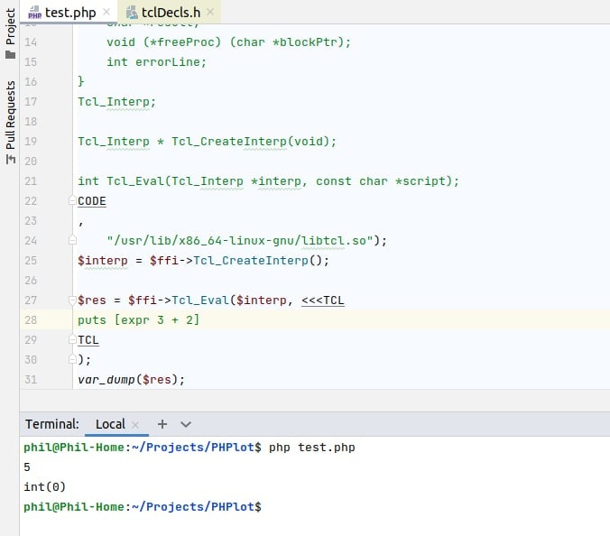This screenshot has width=610, height=536.
Task: Close the test.php editor tab
Action: tap(106, 13)
